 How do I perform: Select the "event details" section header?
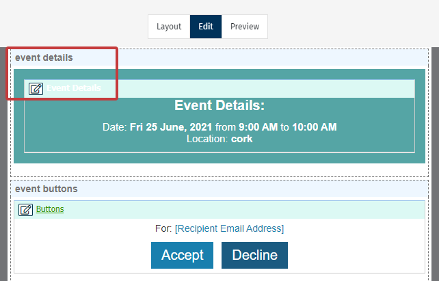pyautogui.click(x=44, y=57)
